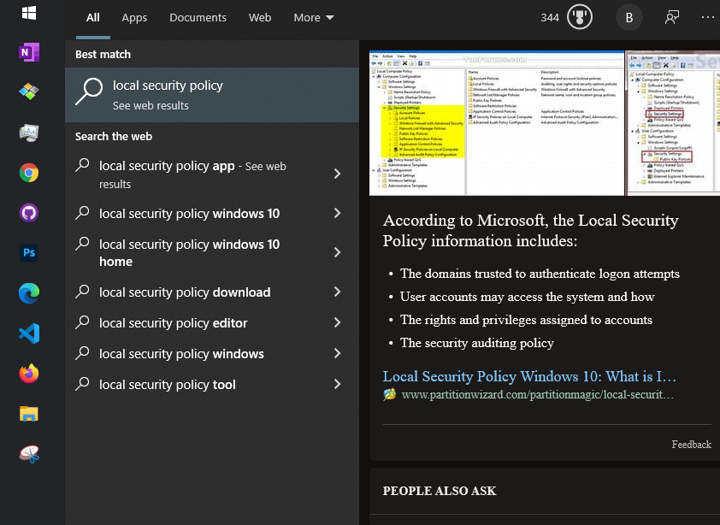Select 'local security policy app' web suggestion

[x=212, y=174]
